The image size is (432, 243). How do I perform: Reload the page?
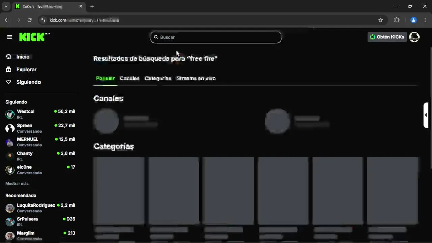click(x=29, y=20)
